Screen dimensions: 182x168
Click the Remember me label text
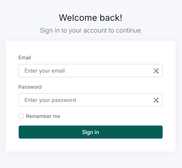(43, 116)
